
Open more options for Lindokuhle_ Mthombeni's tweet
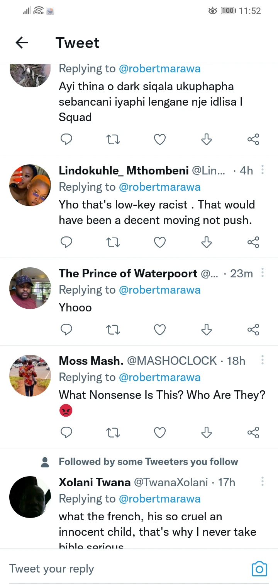point(263,170)
